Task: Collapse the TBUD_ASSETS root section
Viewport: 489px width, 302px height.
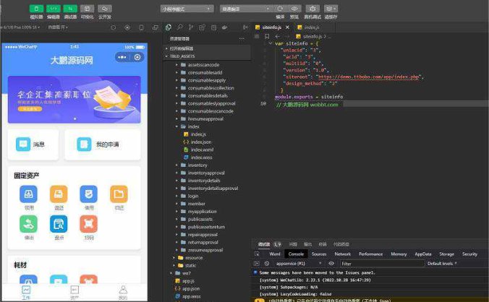Action: pyautogui.click(x=207, y=56)
